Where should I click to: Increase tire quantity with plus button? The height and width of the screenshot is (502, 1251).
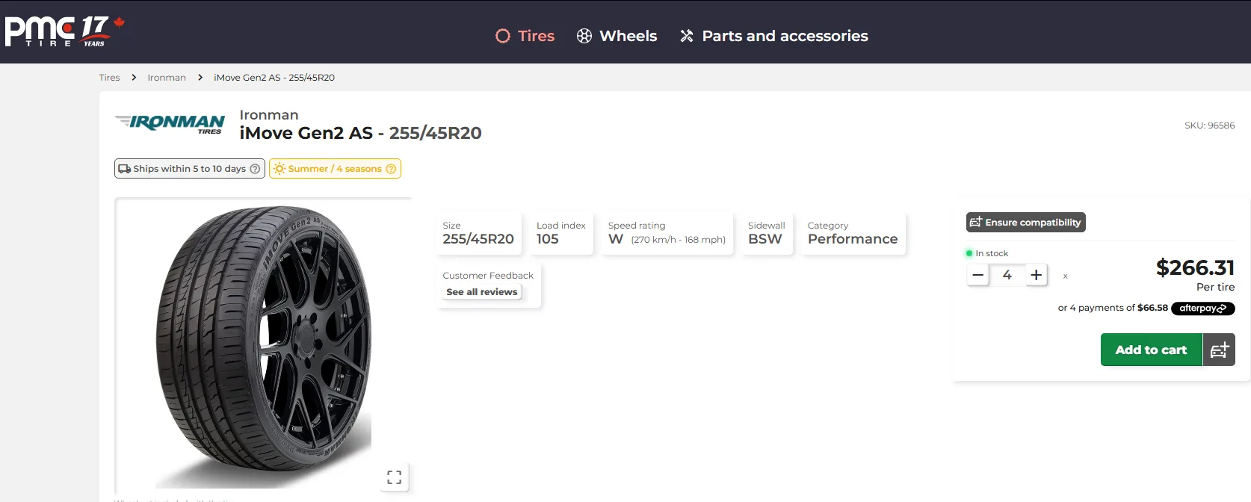point(1036,275)
